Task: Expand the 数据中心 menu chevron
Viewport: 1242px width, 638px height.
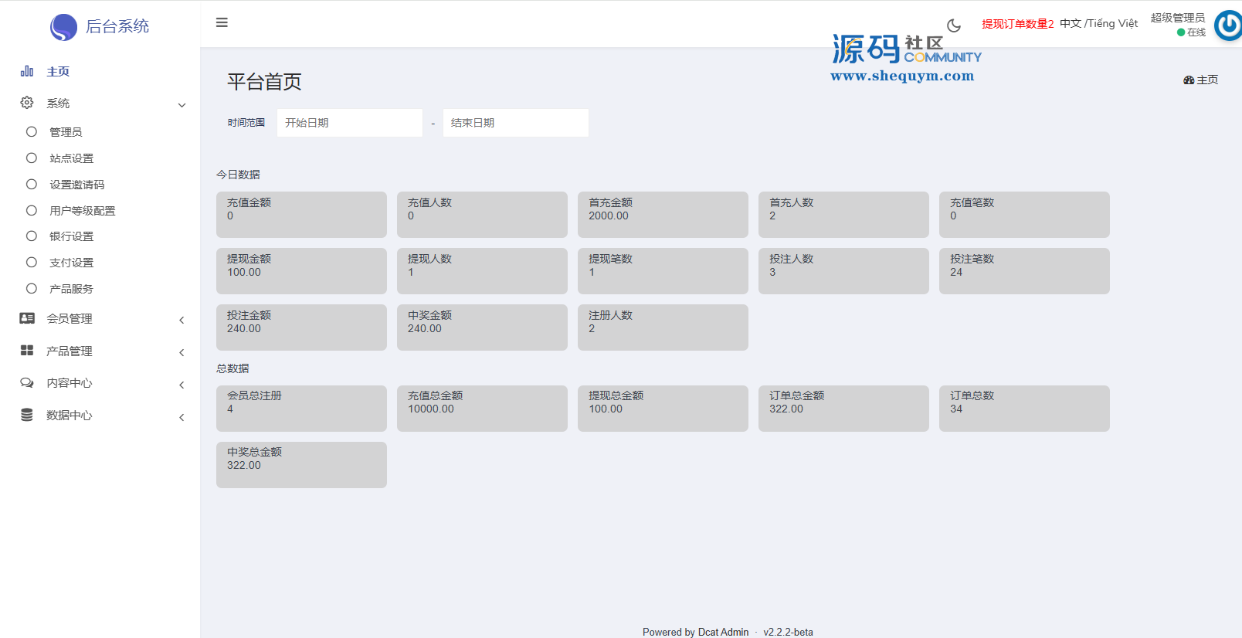Action: pos(182,417)
